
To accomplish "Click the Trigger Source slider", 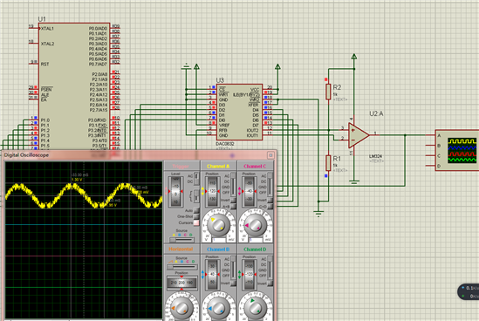I will (x=181, y=240).
